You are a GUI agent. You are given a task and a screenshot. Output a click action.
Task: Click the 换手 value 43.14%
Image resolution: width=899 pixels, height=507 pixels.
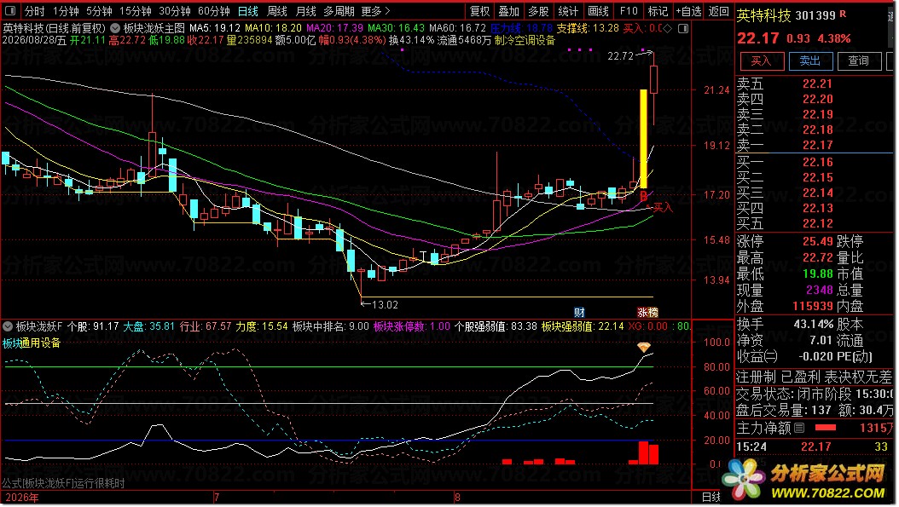[x=813, y=325]
